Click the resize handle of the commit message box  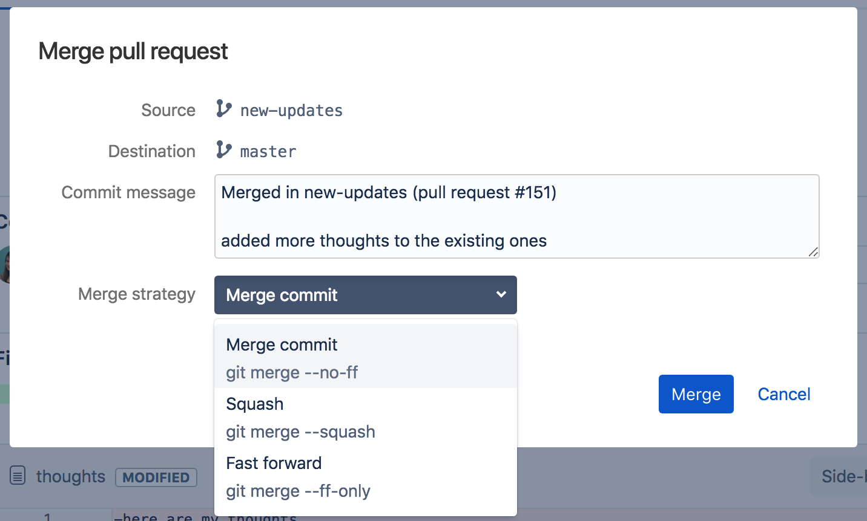pyautogui.click(x=813, y=252)
